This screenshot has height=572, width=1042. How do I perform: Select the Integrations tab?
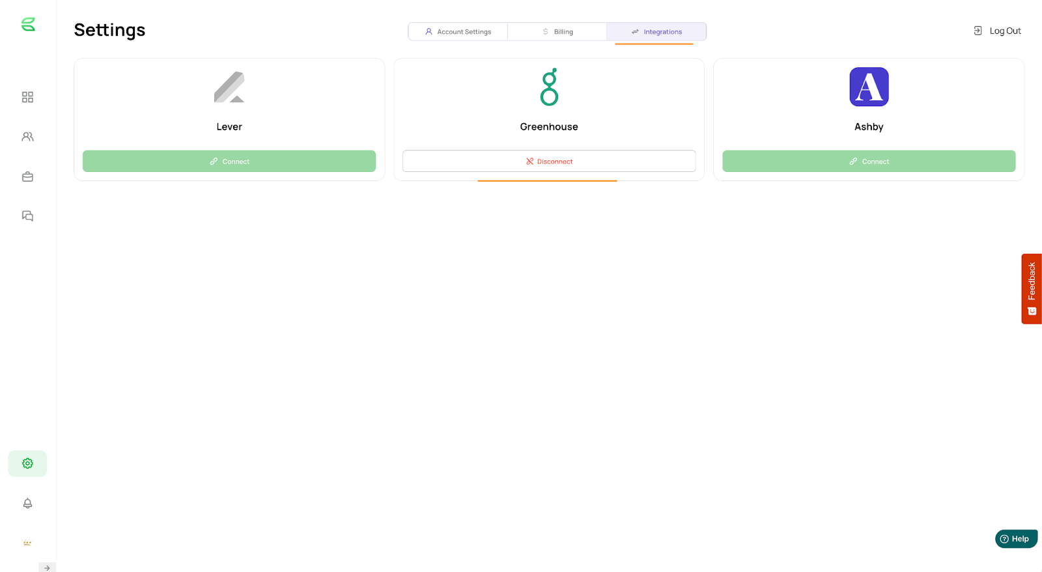click(x=656, y=31)
